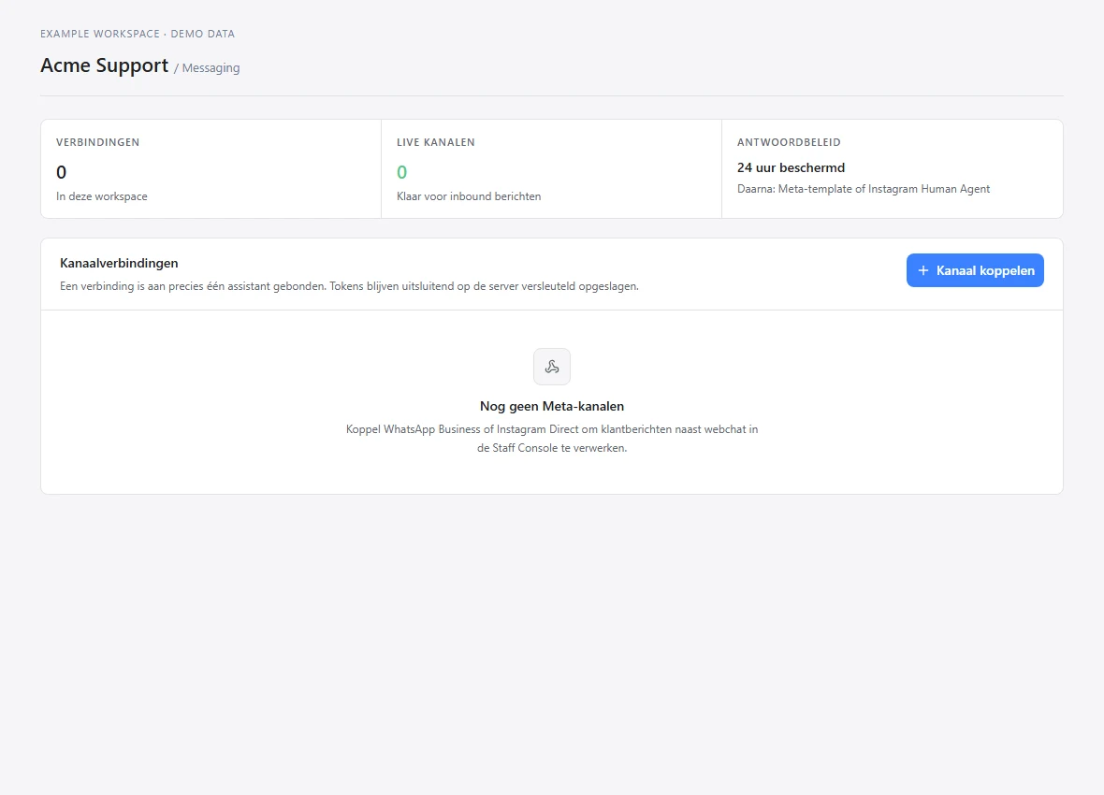Viewport: 1104px width, 795px height.
Task: Click the Een verbinding is aan precies één assistant sentence
Action: (349, 286)
